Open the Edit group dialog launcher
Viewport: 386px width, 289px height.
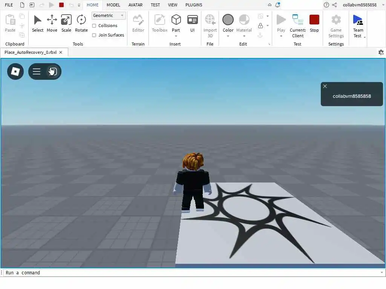[269, 44]
